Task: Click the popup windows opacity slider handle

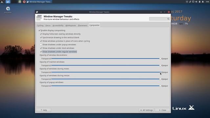Action: 160,86
